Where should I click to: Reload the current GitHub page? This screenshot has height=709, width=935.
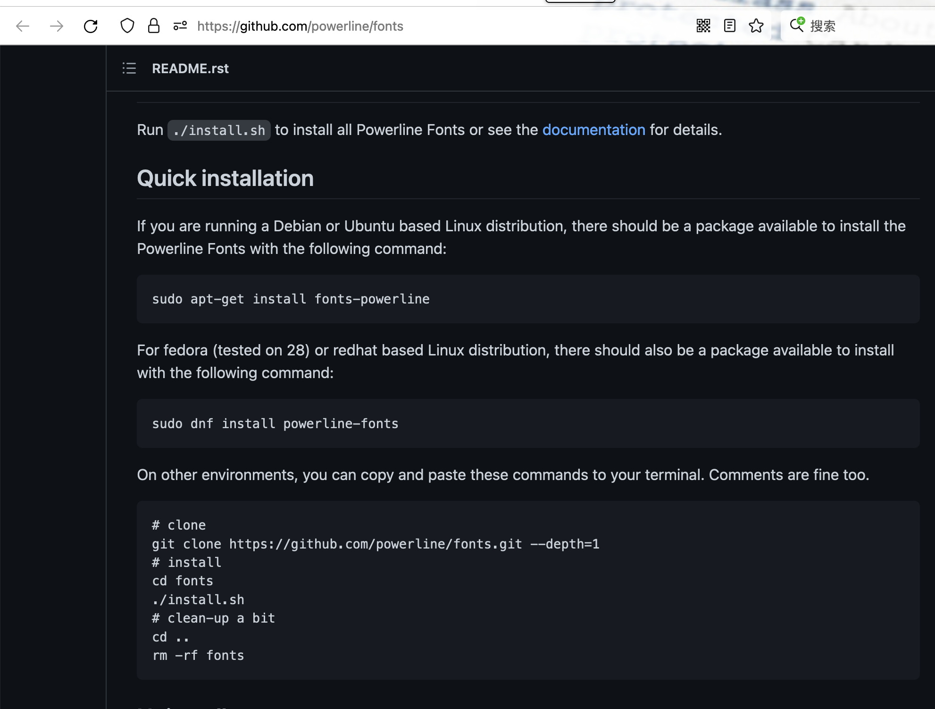91,26
